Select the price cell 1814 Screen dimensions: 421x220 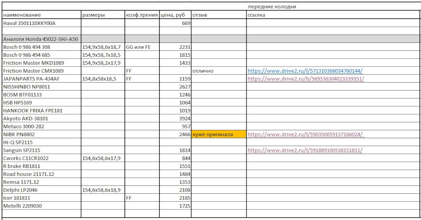[175, 150]
